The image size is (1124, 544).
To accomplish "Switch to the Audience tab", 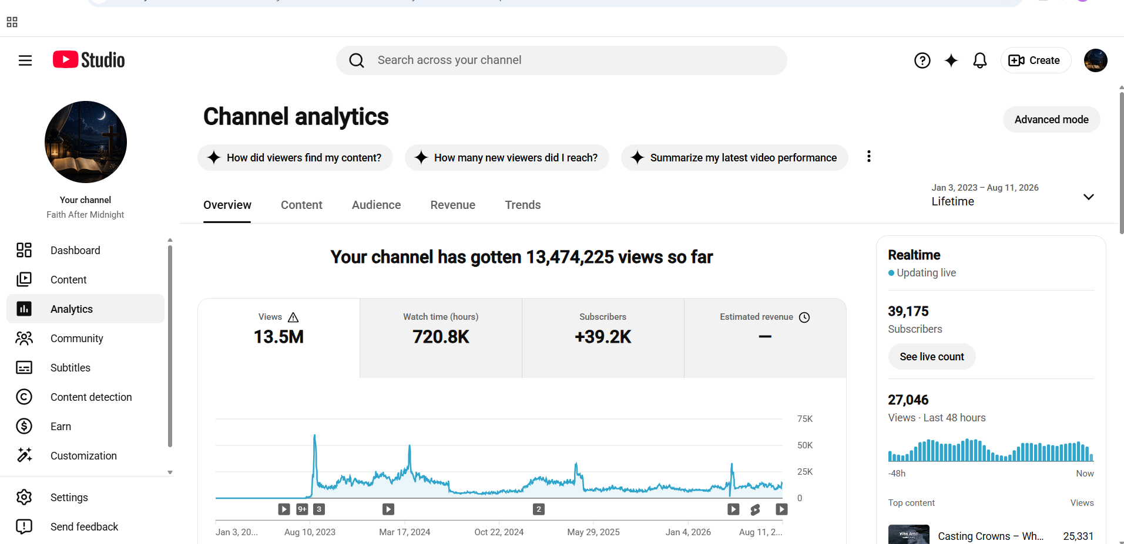I will 376,205.
